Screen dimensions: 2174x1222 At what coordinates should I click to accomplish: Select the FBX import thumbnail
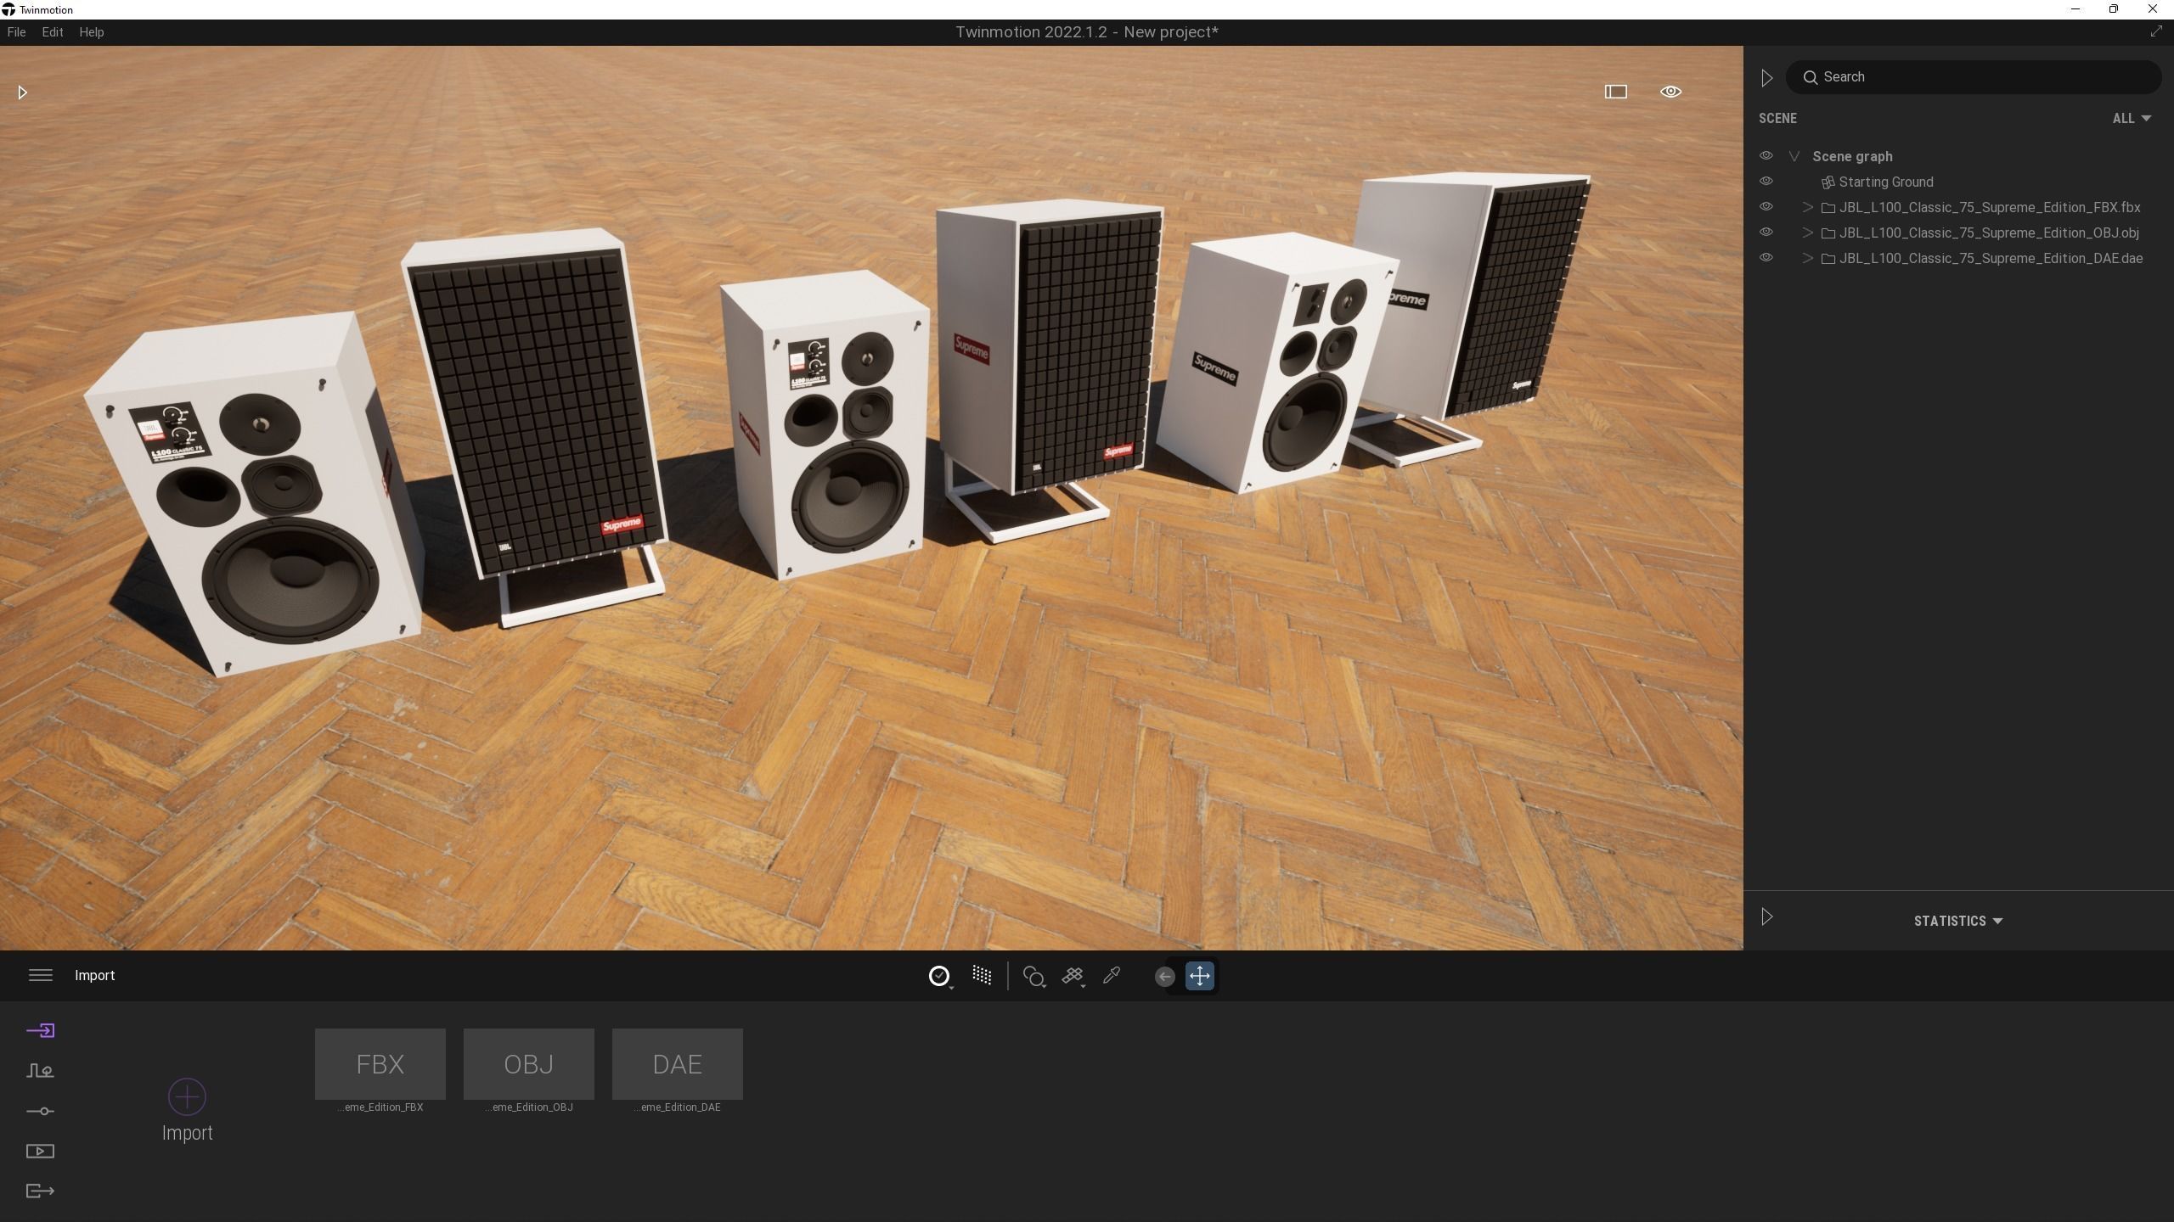[x=380, y=1064]
